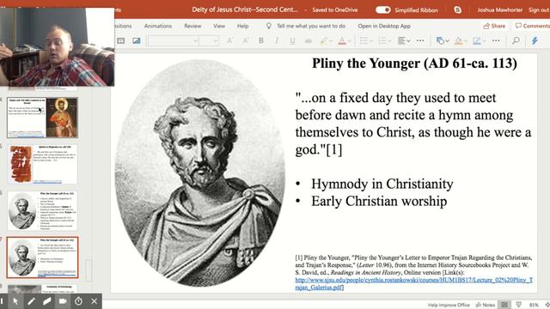Screen dimensions: 550x309
Task: Toggle bold formatting
Action: point(261,41)
